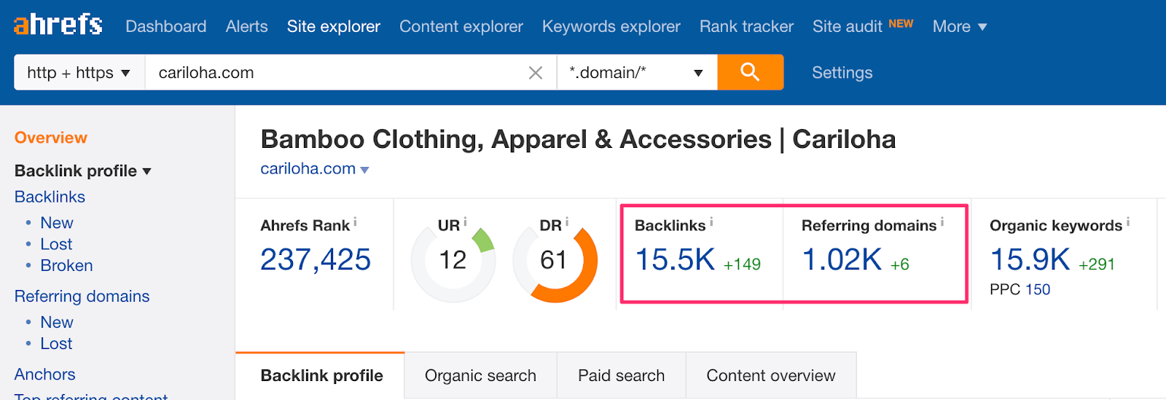This screenshot has height=400, width=1166.
Task: Switch to the Paid search tab
Action: click(621, 375)
